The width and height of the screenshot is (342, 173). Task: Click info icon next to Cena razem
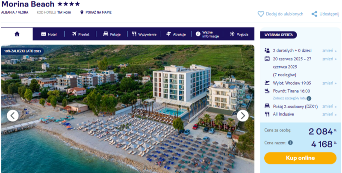(290, 143)
